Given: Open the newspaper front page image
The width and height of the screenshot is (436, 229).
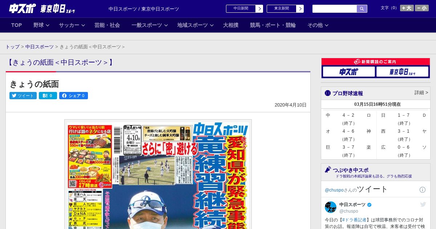Looking at the screenshot, I should pyautogui.click(x=158, y=174).
